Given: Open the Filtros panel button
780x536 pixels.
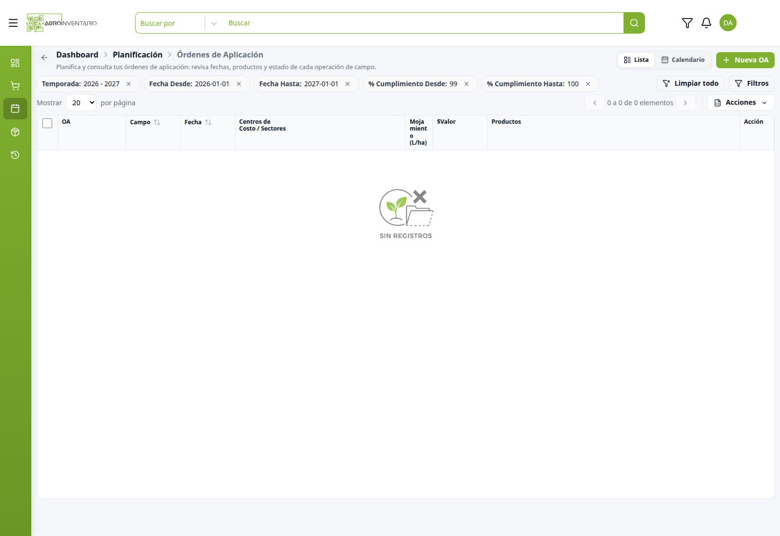Looking at the screenshot, I should pos(751,83).
